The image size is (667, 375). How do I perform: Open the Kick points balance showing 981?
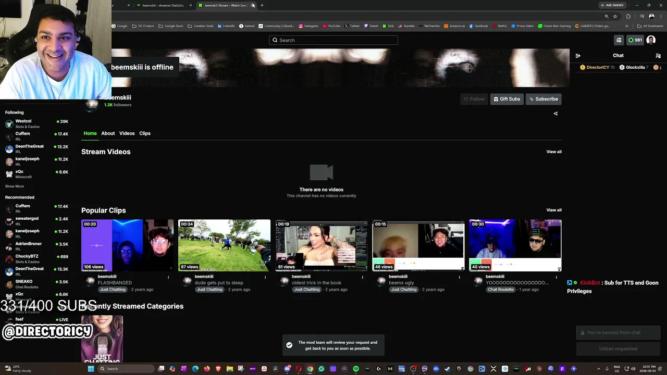point(635,40)
